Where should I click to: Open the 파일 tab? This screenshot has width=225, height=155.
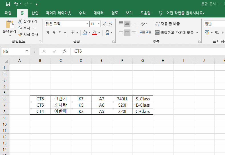click(8, 13)
